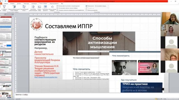Select the eighth slide thumbnail
This screenshot has height=100, width=179.
[6, 78]
